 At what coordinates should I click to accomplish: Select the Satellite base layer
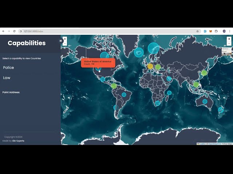[225, 49]
